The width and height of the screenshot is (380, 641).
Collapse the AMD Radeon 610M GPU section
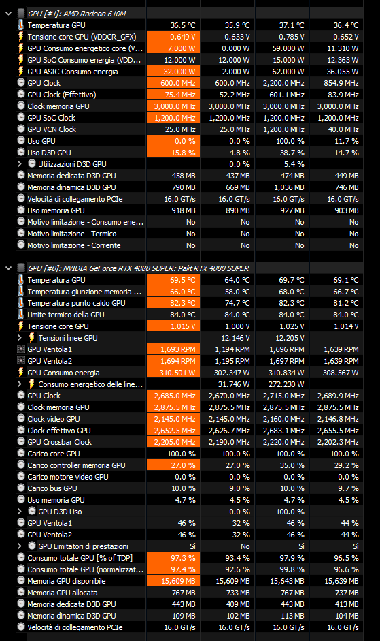(x=8, y=14)
